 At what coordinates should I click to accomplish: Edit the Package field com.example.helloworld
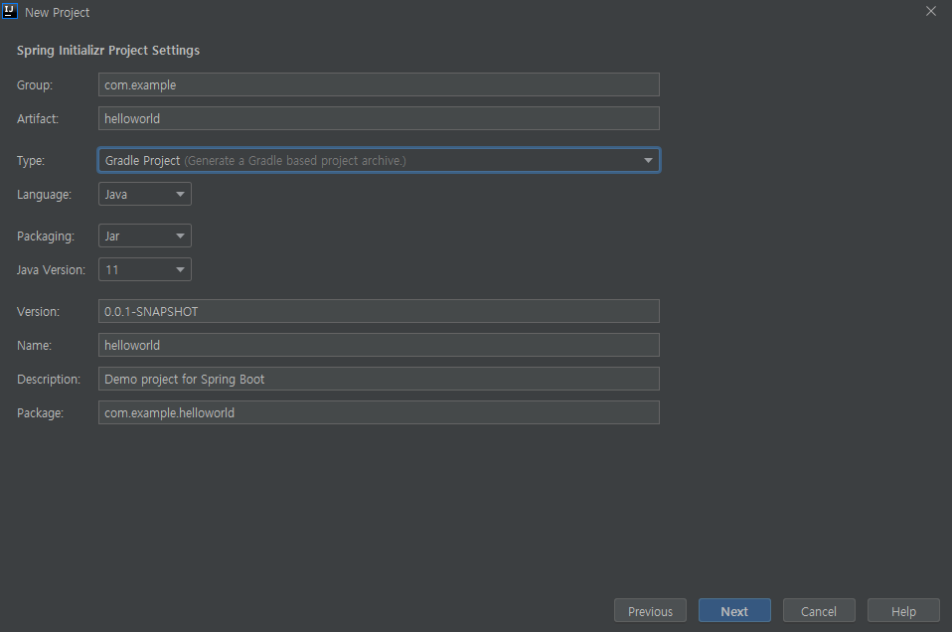[x=379, y=412]
